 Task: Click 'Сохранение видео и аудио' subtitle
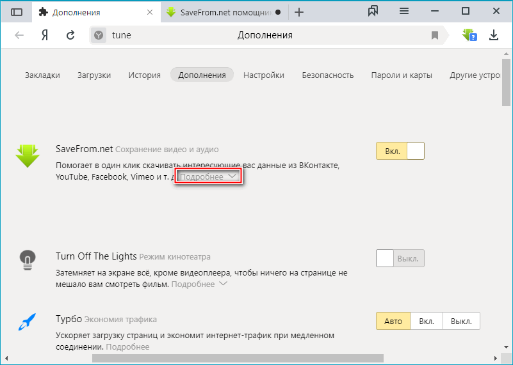(x=167, y=150)
